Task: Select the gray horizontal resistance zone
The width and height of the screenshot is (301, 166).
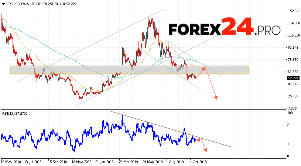Action: [129, 70]
